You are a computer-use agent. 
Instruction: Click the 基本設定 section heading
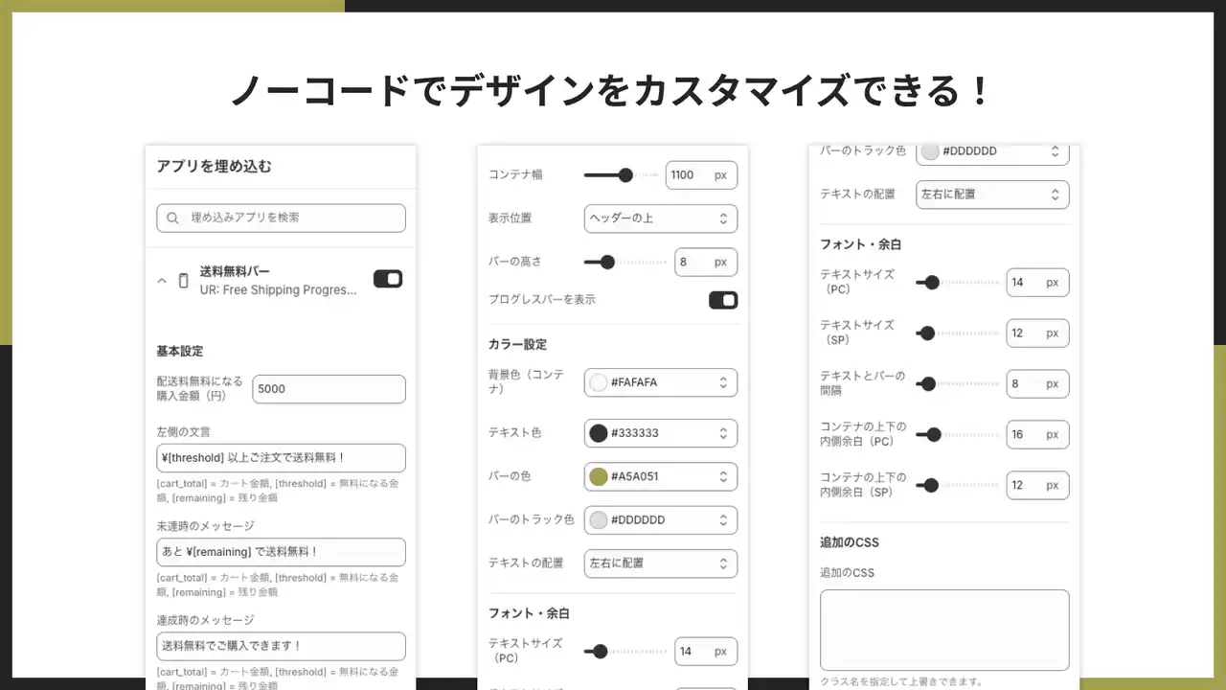coord(180,352)
